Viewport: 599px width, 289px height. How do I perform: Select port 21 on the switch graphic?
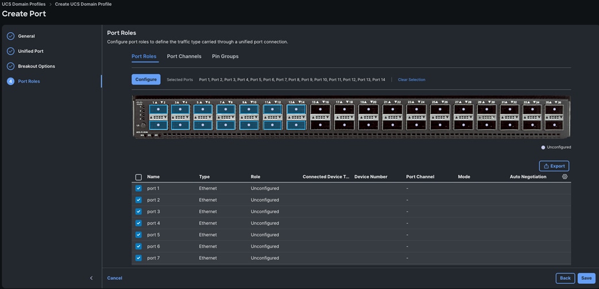pyautogui.click(x=392, y=109)
